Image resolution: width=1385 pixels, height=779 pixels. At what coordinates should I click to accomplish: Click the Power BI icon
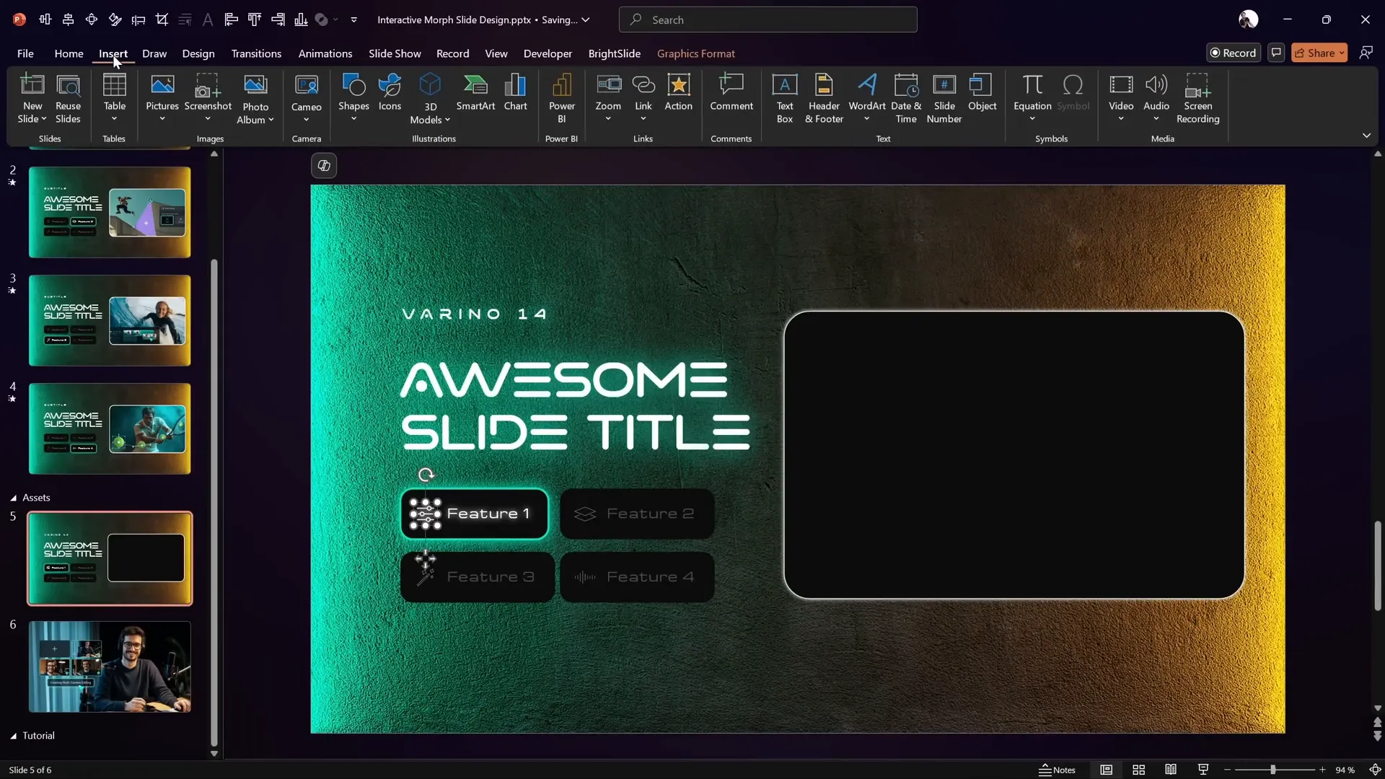coord(562,85)
